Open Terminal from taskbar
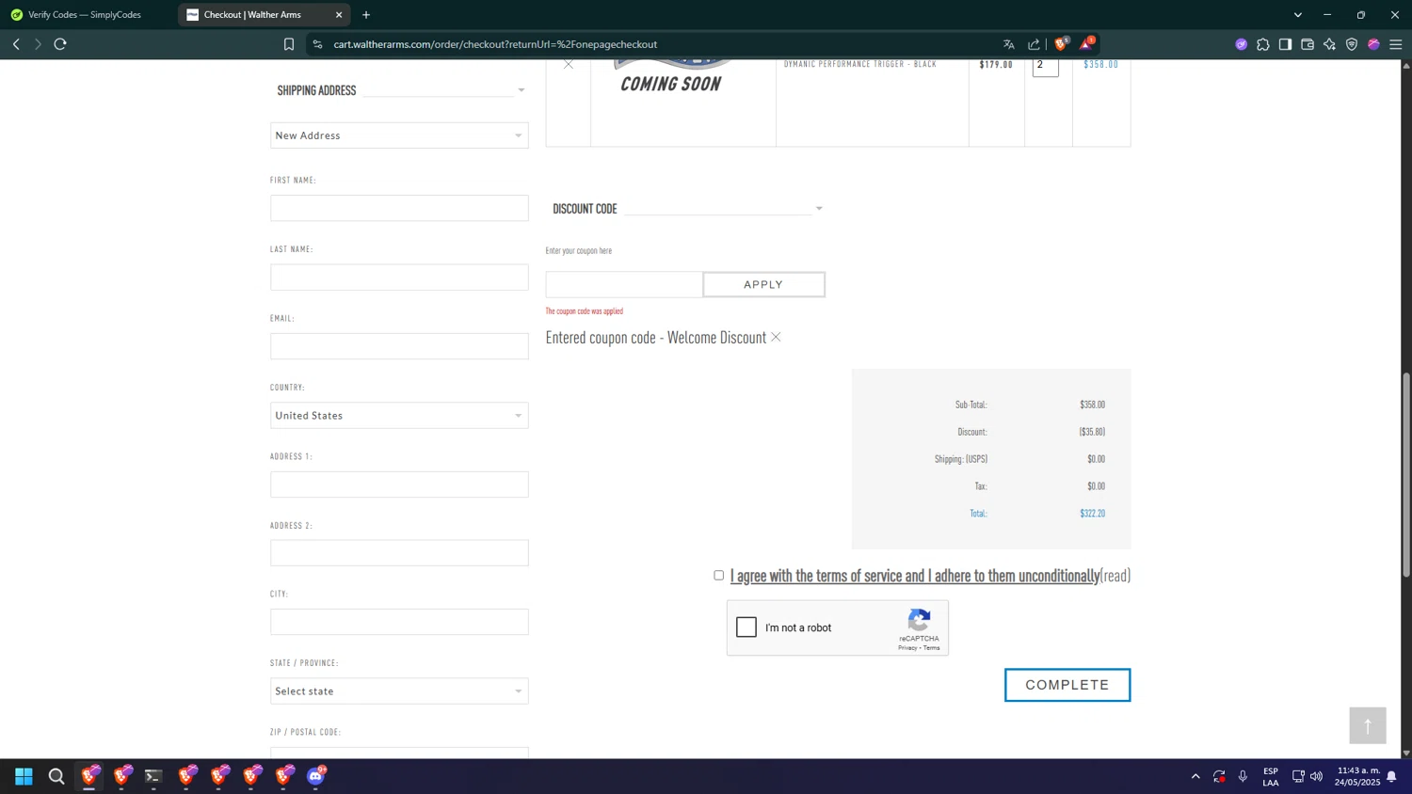This screenshot has width=1412, height=794. tap(153, 776)
